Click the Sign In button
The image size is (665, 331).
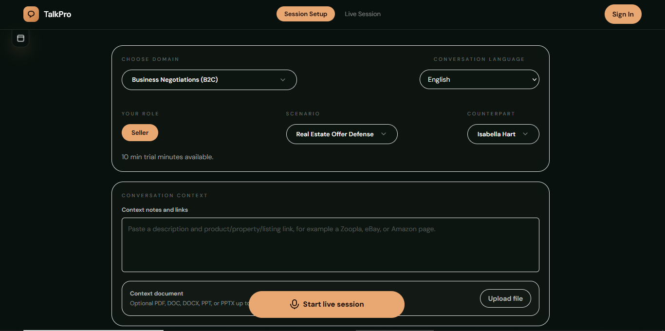(x=623, y=14)
